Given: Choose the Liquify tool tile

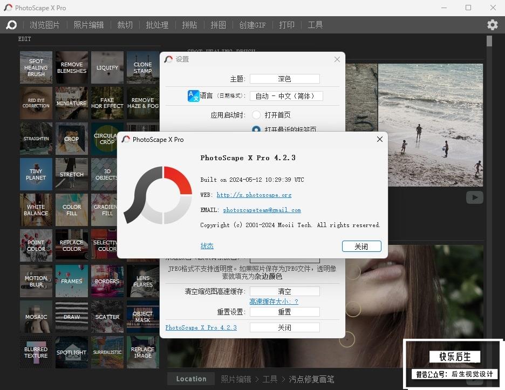Looking at the screenshot, I should pos(107,67).
